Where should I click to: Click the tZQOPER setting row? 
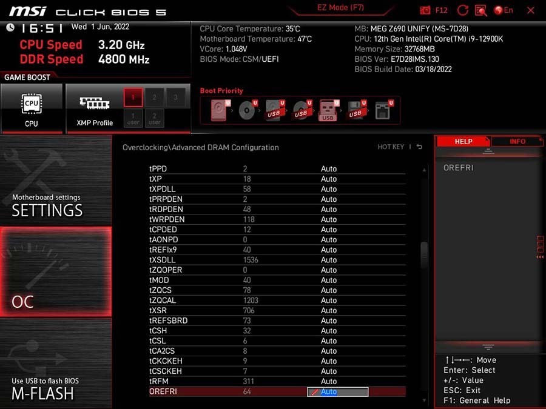pyautogui.click(x=277, y=270)
